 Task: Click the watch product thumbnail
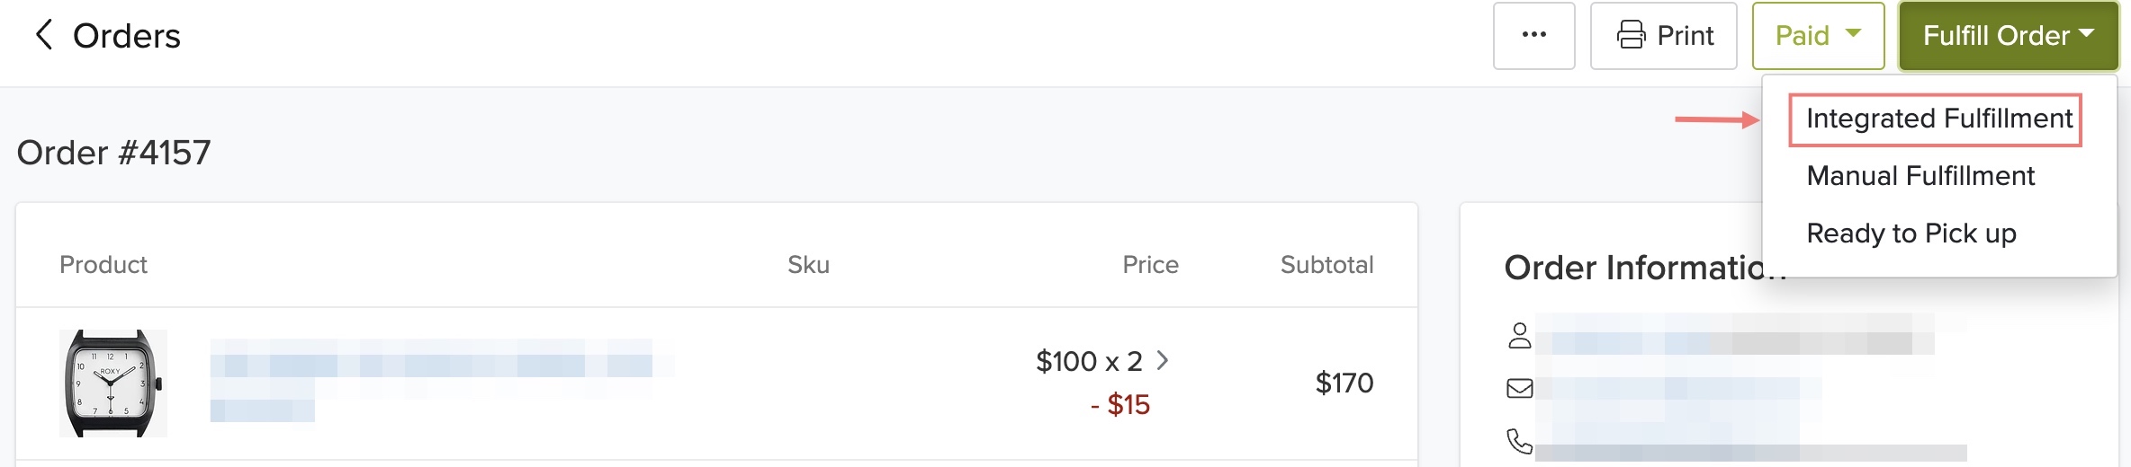113,383
